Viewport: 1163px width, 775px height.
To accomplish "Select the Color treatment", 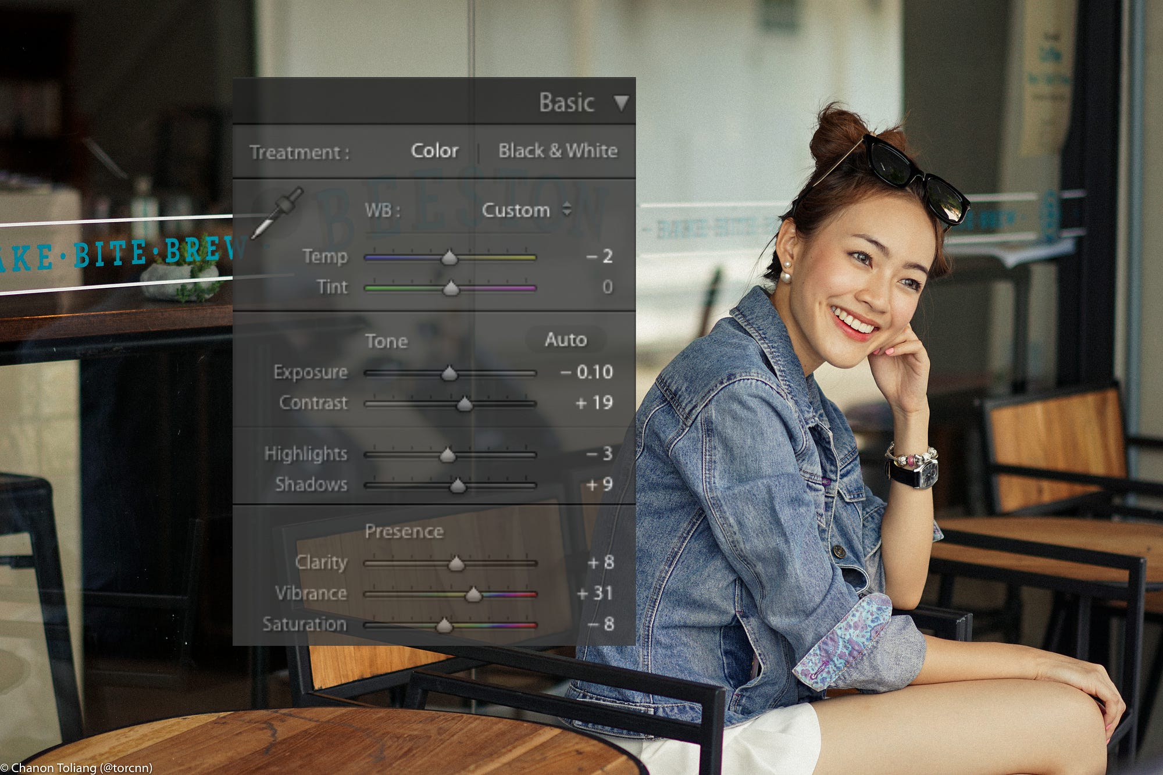I will [x=434, y=151].
